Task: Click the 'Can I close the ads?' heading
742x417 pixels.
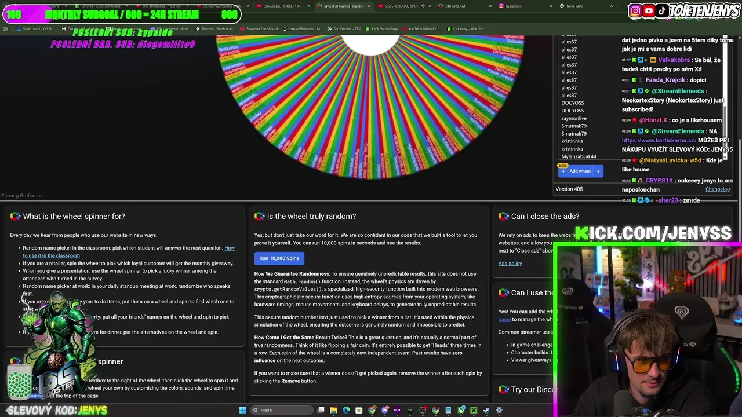Action: pyautogui.click(x=545, y=216)
